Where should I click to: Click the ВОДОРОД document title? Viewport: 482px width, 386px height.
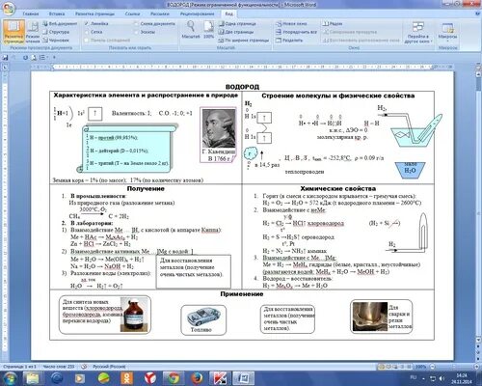242,87
